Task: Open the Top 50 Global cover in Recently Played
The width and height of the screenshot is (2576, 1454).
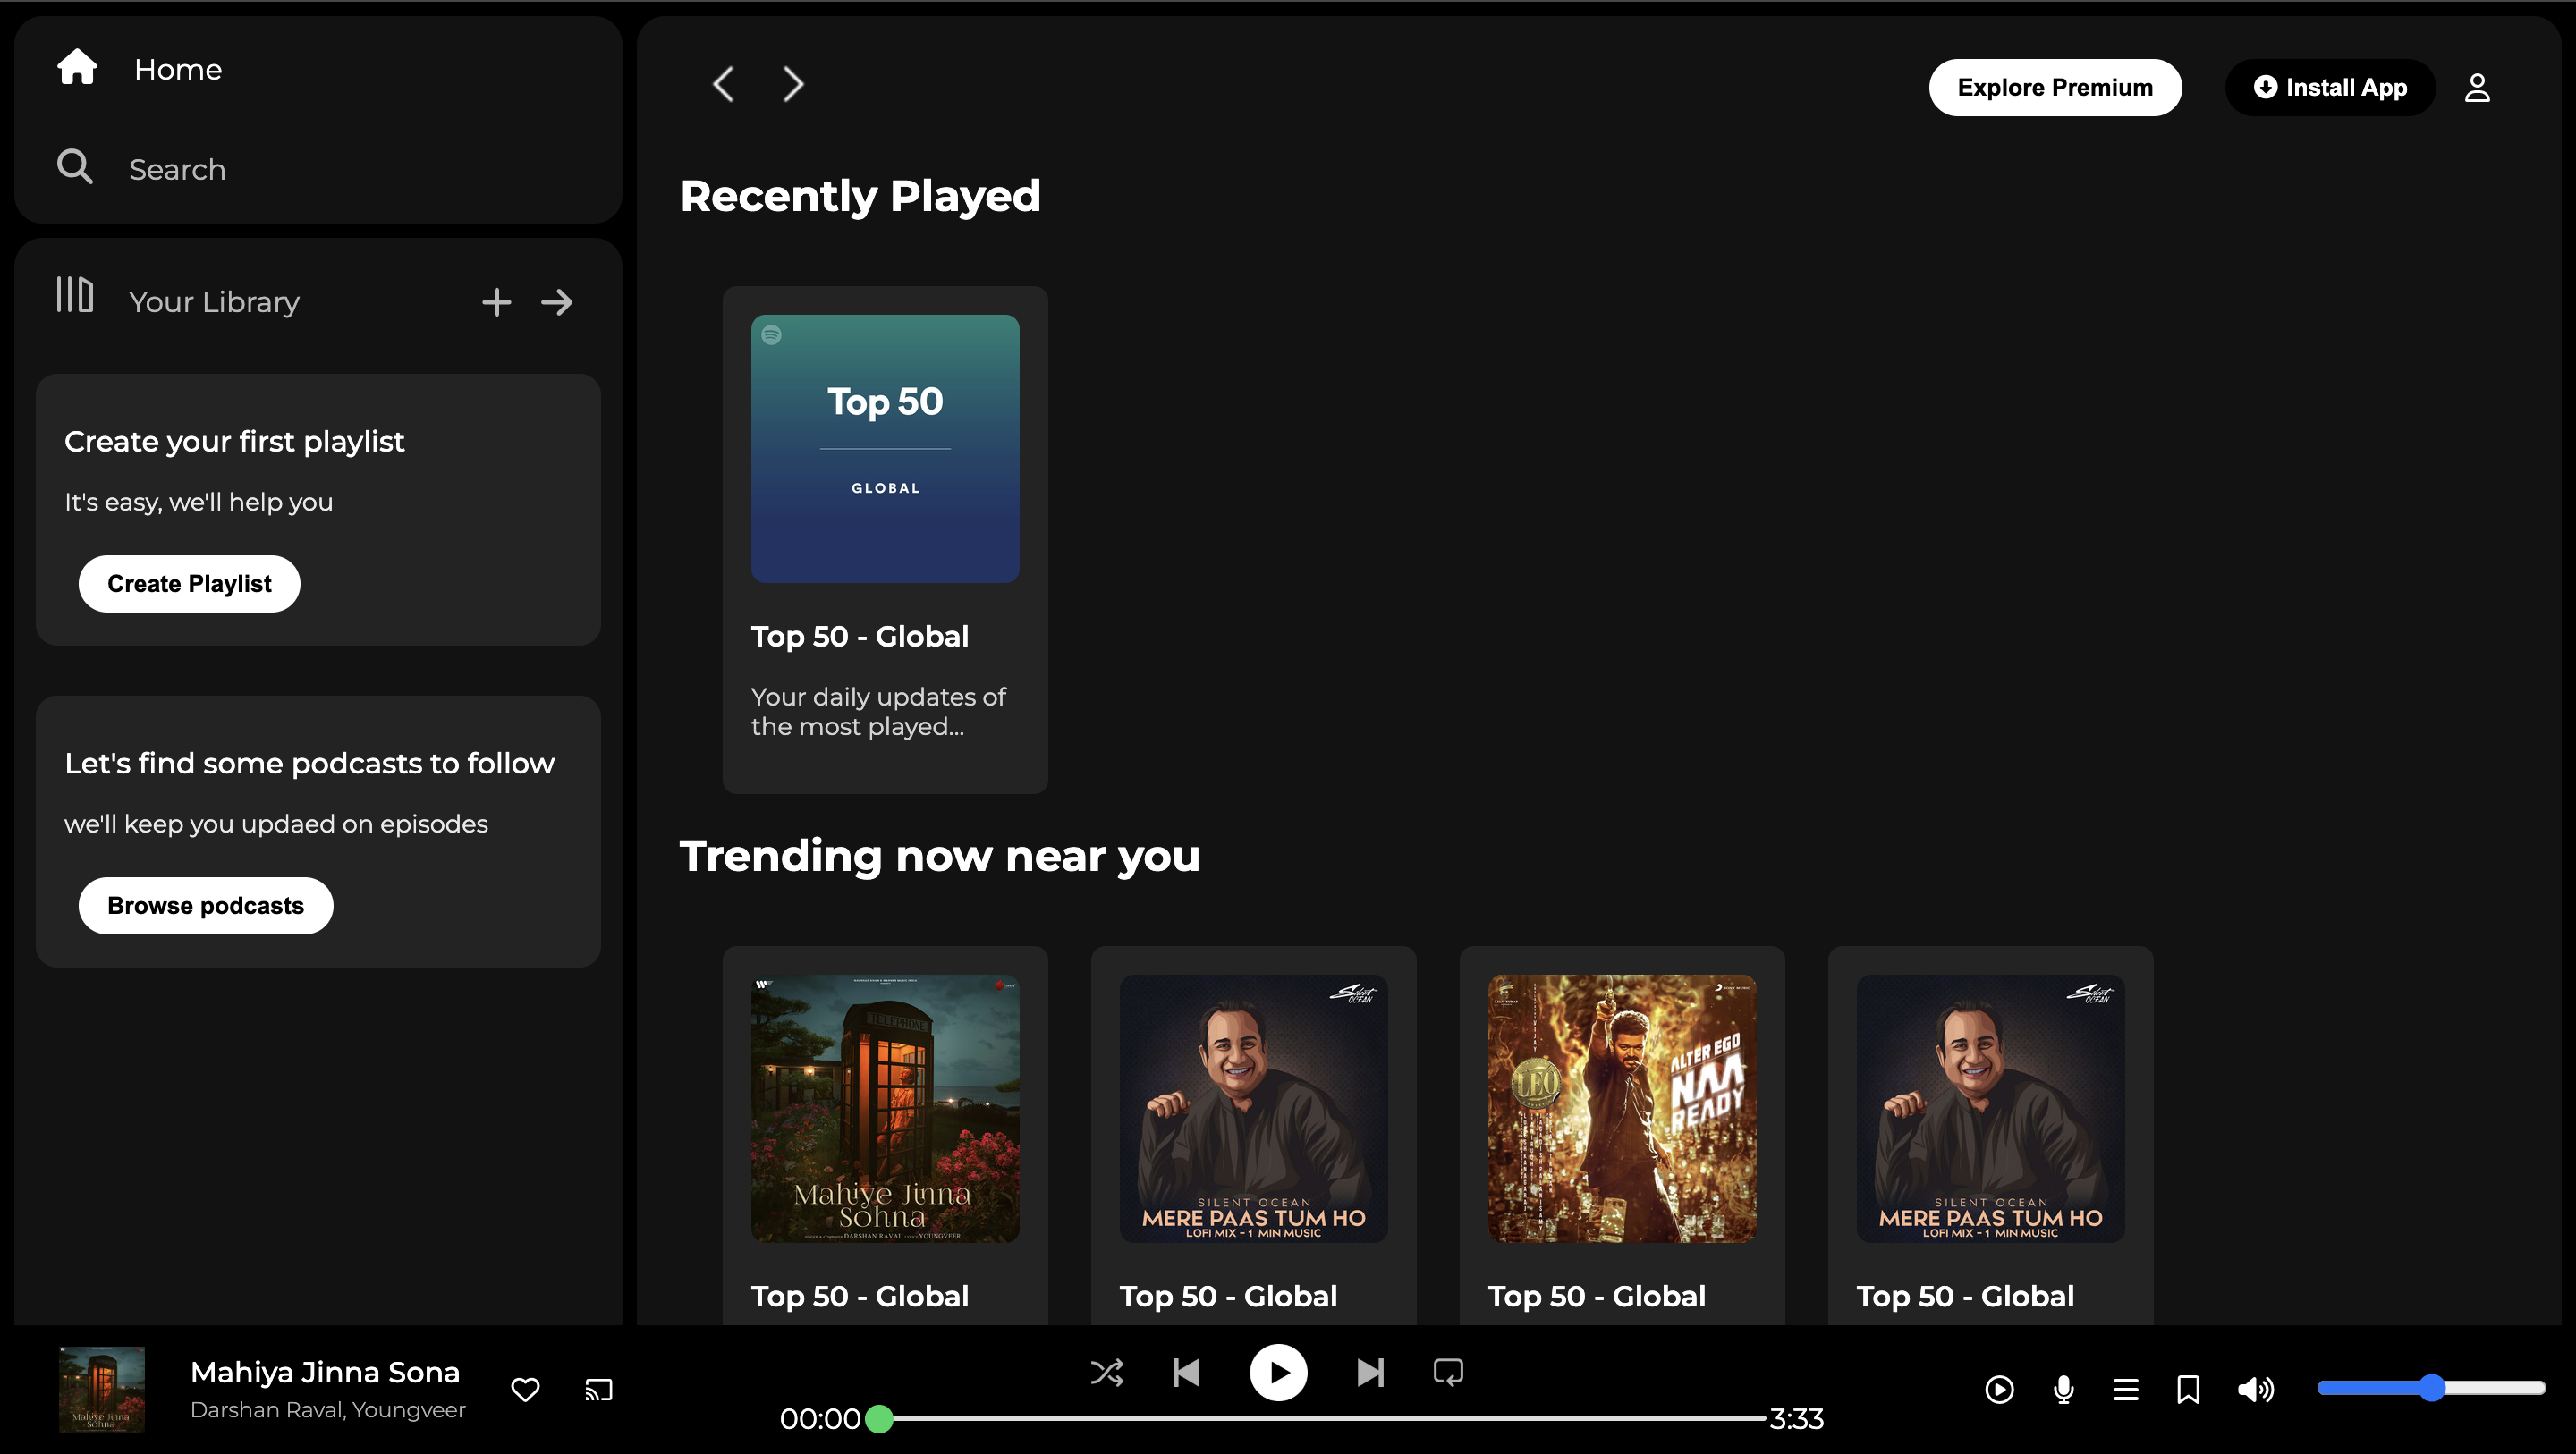Action: click(x=885, y=449)
